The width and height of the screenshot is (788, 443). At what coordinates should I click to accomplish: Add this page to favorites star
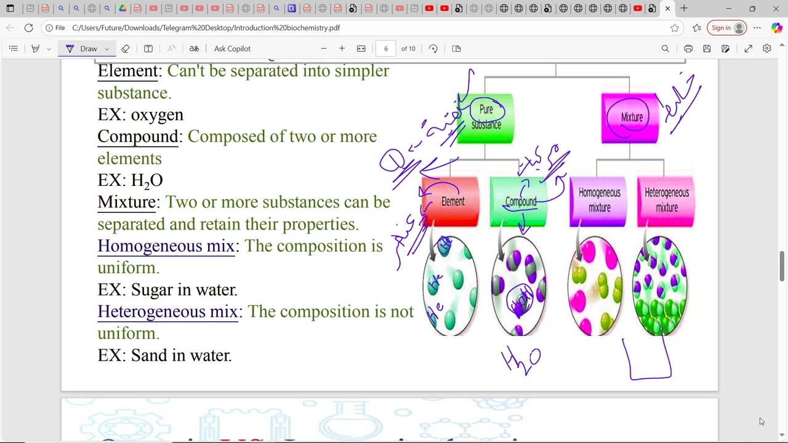pos(675,28)
